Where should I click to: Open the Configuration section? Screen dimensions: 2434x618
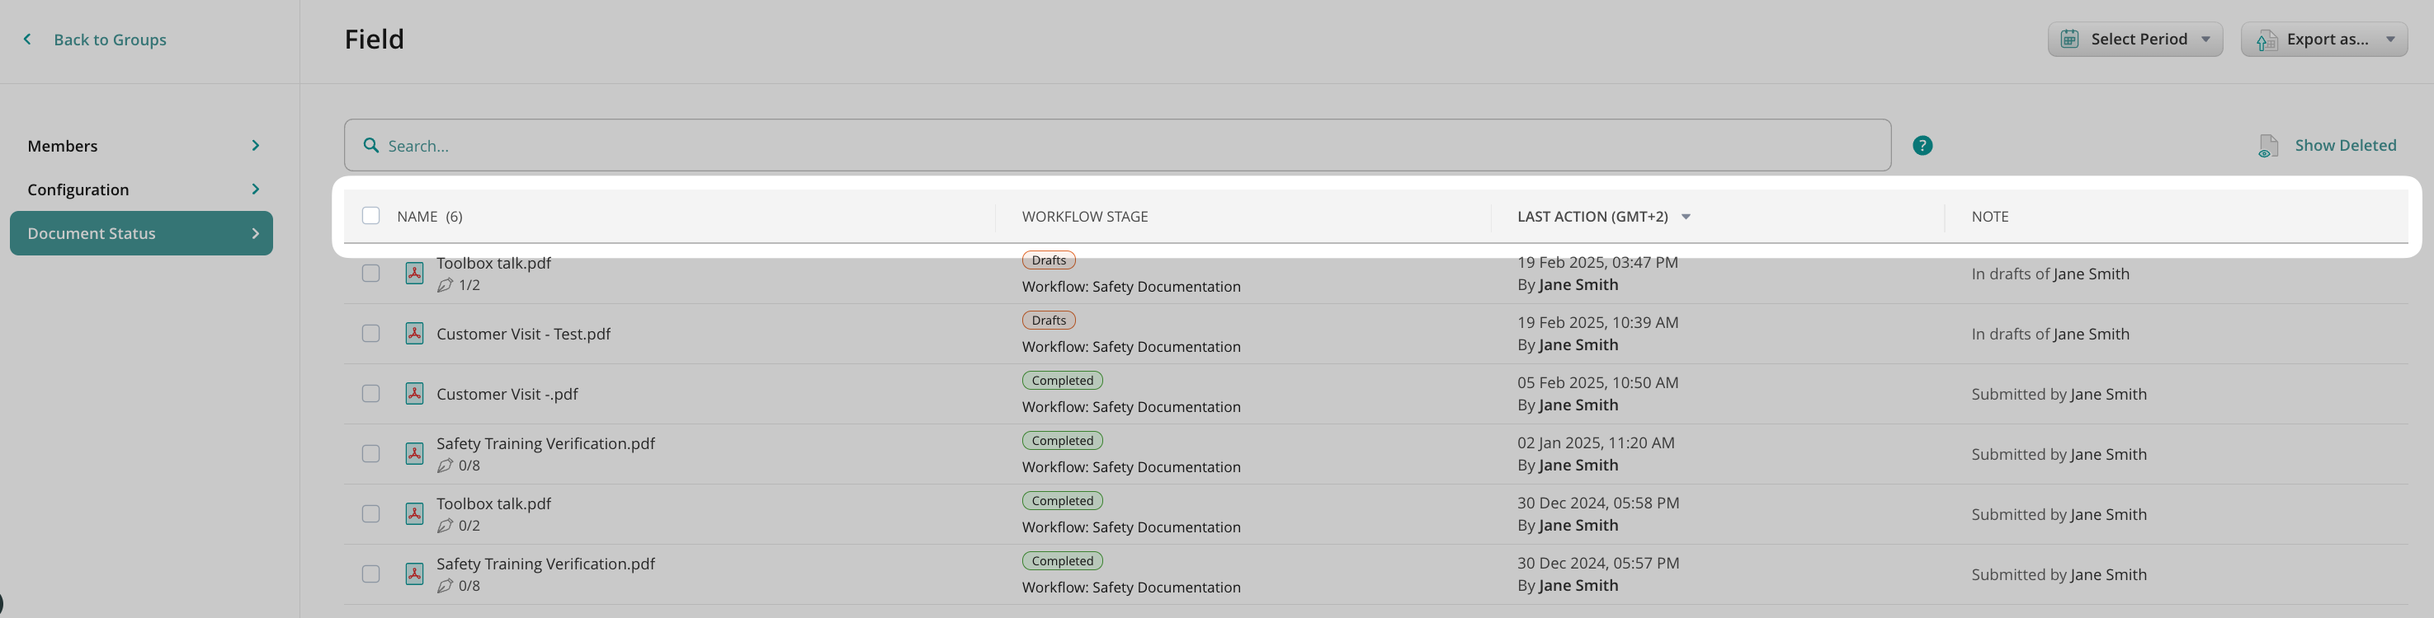[x=142, y=190]
